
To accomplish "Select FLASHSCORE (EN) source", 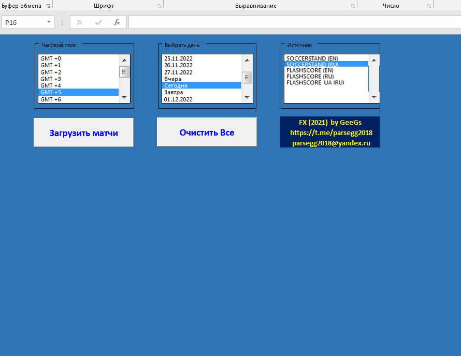I will point(326,70).
